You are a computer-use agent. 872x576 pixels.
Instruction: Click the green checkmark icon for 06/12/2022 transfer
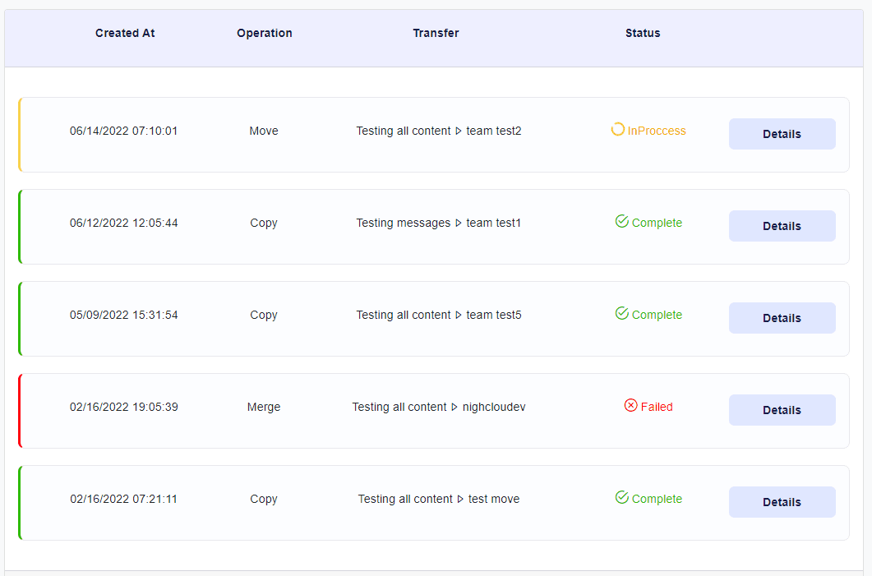(x=622, y=222)
